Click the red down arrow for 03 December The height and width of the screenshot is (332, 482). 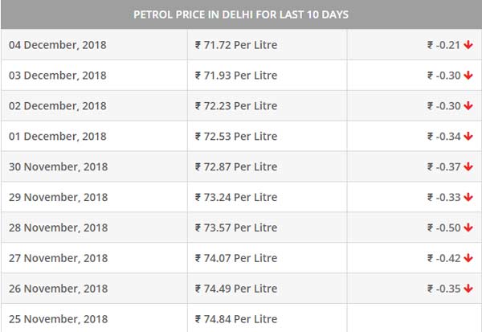point(468,76)
